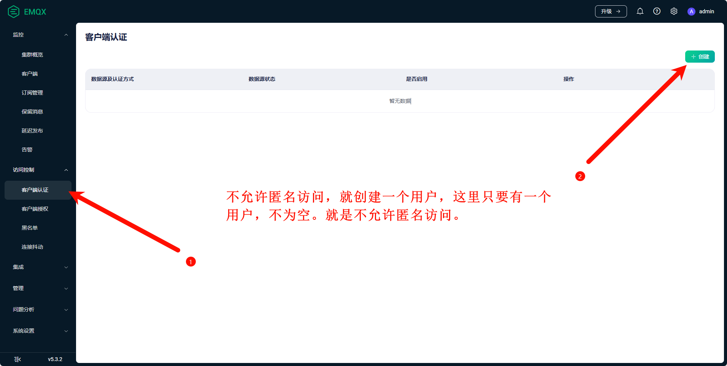Image resolution: width=727 pixels, height=366 pixels.
Task: Click the 创建 create button
Action: tap(700, 57)
